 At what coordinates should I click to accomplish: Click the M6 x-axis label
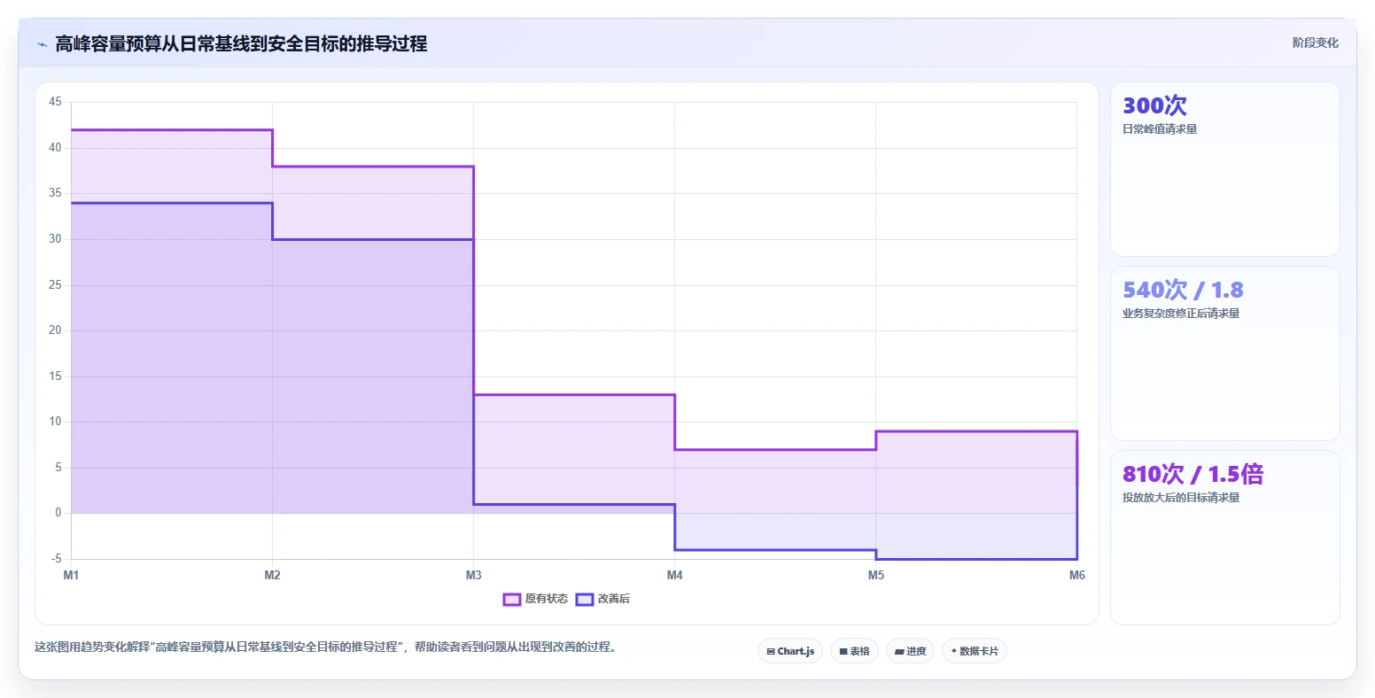coord(1077,576)
